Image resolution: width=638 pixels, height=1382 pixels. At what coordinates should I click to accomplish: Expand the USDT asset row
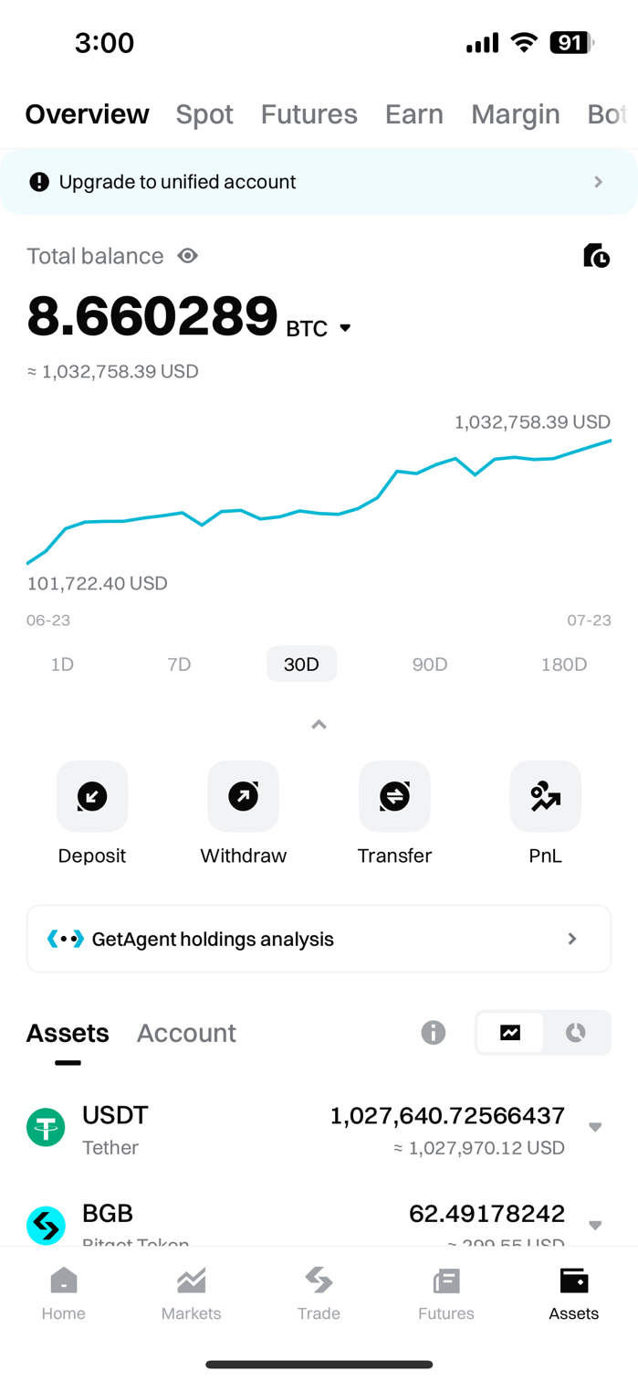point(595,1127)
